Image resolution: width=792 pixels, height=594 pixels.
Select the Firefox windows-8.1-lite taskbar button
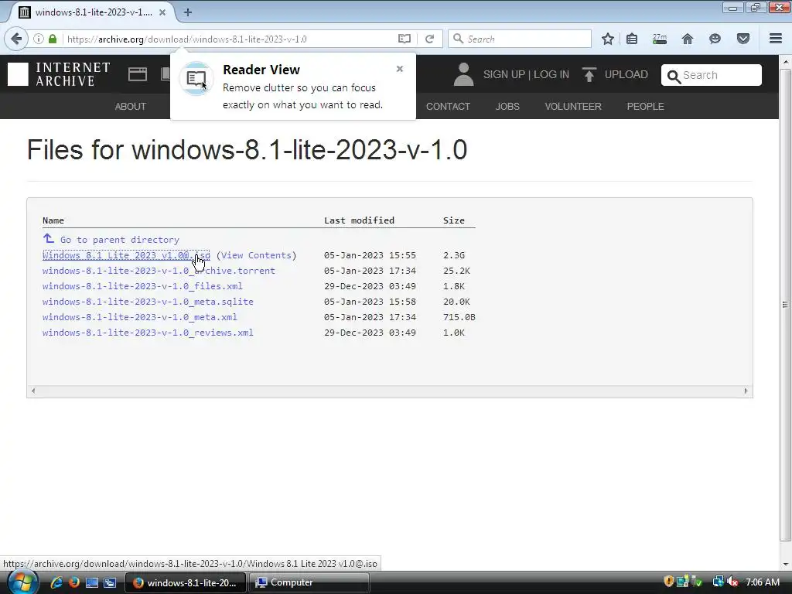tap(186, 582)
